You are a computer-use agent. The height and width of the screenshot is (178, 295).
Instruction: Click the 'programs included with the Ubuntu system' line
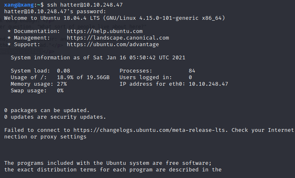(x=108, y=163)
